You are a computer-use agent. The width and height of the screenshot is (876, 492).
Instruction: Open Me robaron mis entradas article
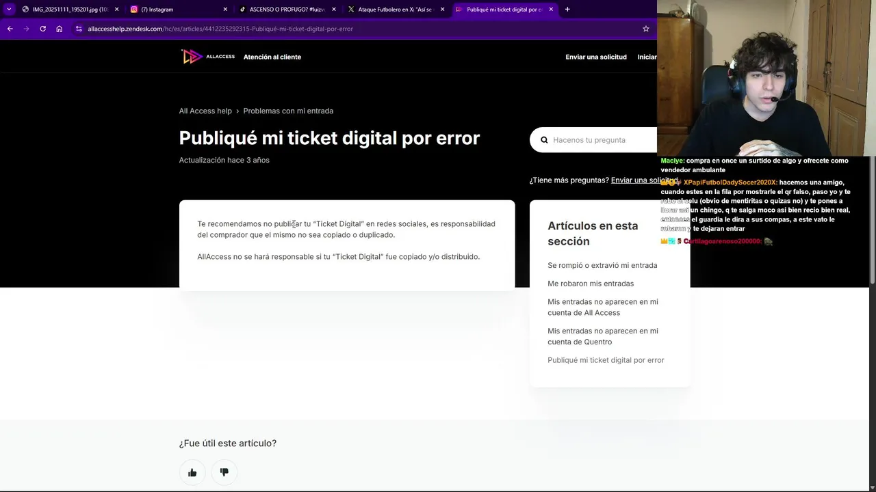click(x=591, y=284)
